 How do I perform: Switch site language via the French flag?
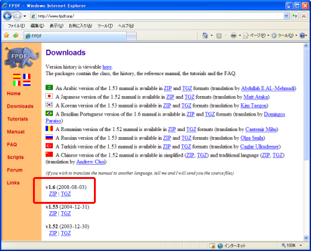click(27, 76)
